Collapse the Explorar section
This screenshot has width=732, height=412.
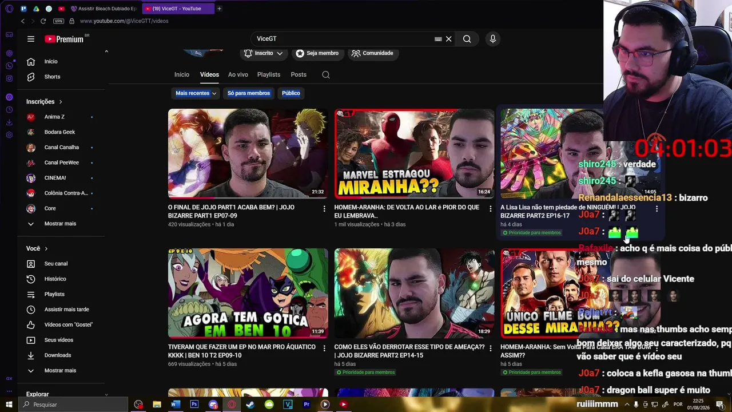pos(106,394)
